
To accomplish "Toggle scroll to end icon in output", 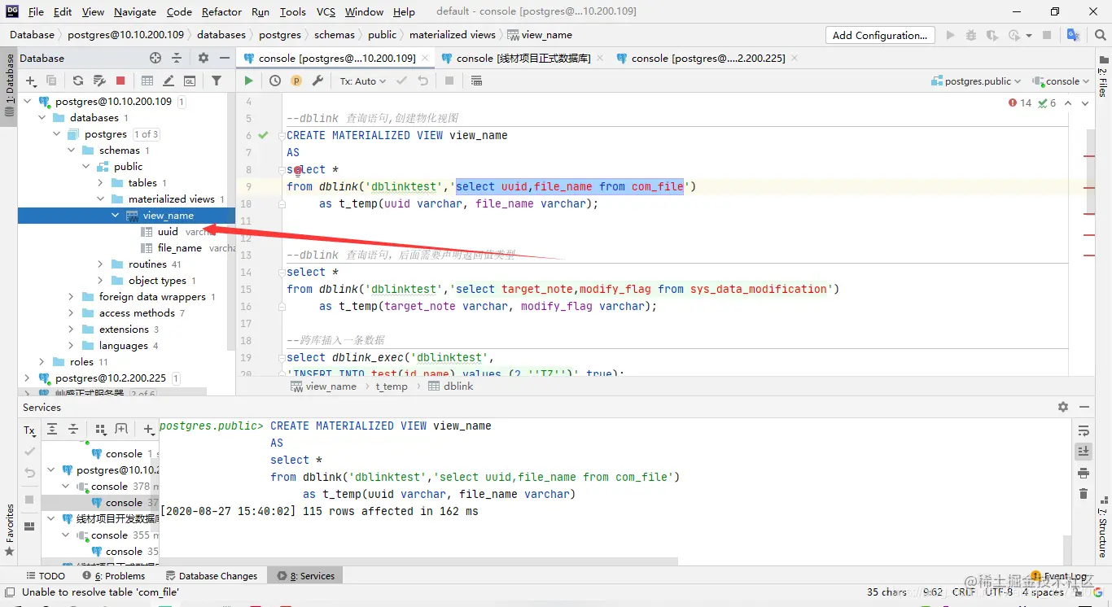I will 1084,452.
